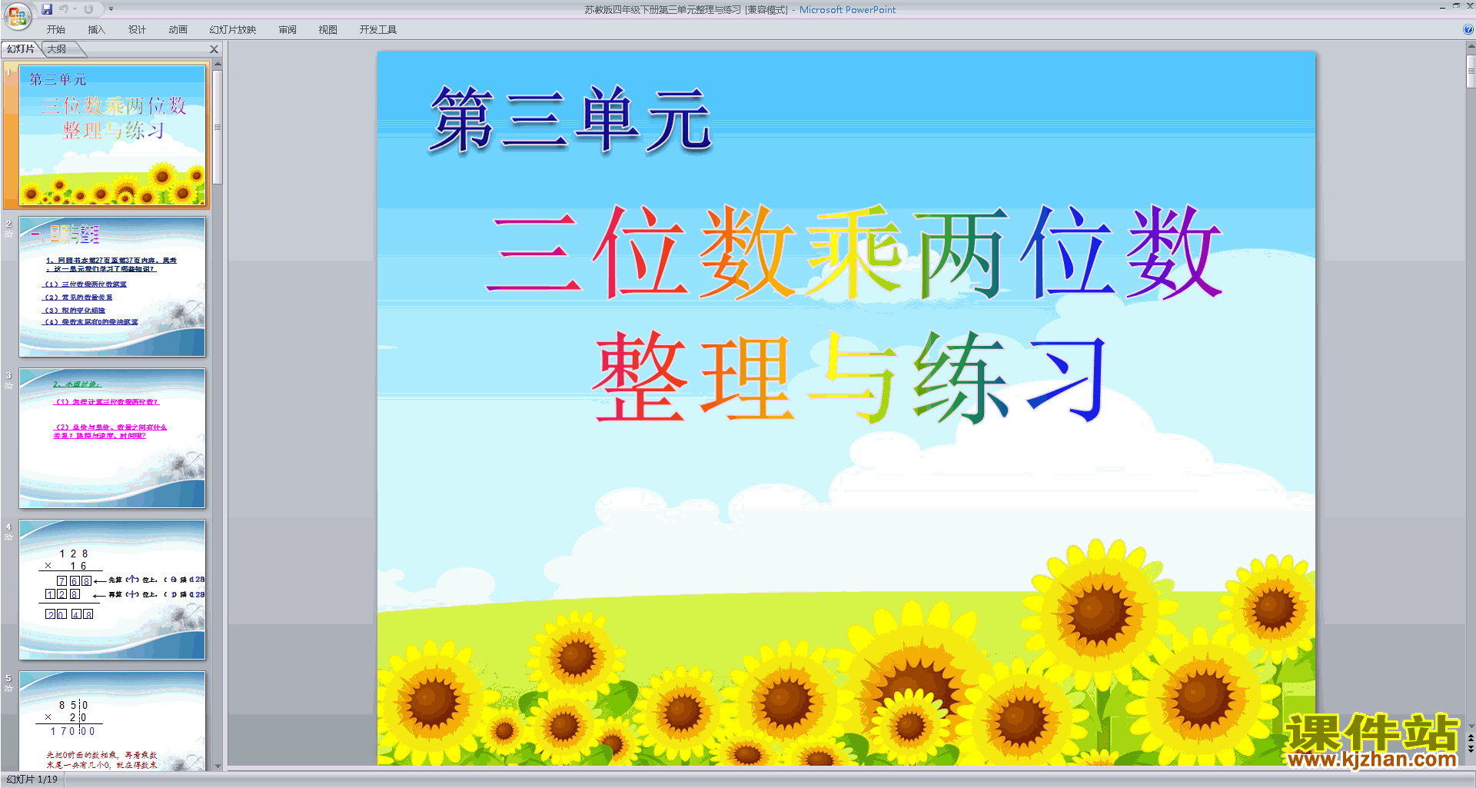This screenshot has height=788, width=1476.
Task: Click the Save icon in quick access toolbar
Action: (47, 9)
